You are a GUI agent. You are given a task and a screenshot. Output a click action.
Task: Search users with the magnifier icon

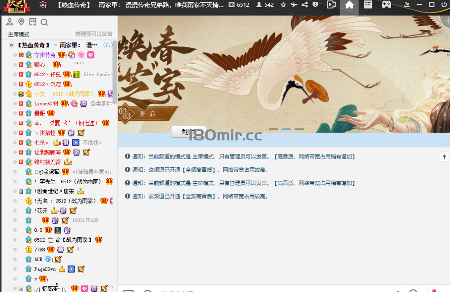pos(44,22)
